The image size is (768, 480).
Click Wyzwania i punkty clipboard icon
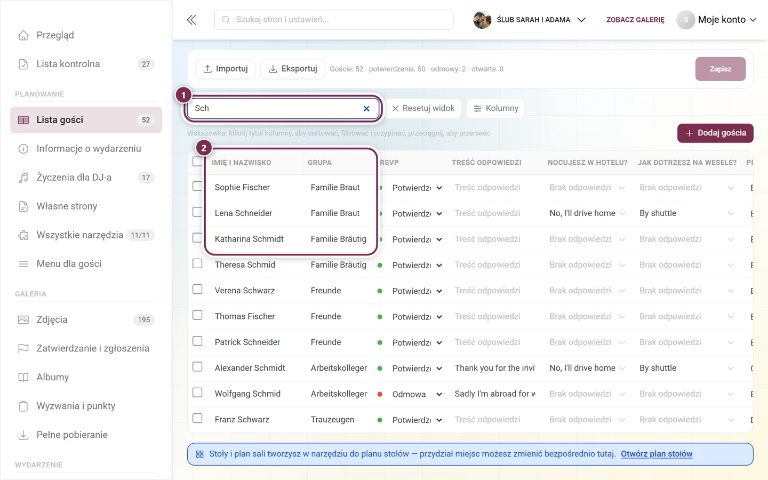23,406
